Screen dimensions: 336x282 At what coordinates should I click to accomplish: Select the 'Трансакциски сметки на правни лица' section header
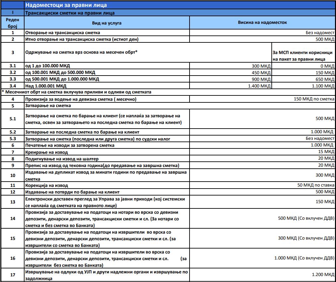point(70,13)
